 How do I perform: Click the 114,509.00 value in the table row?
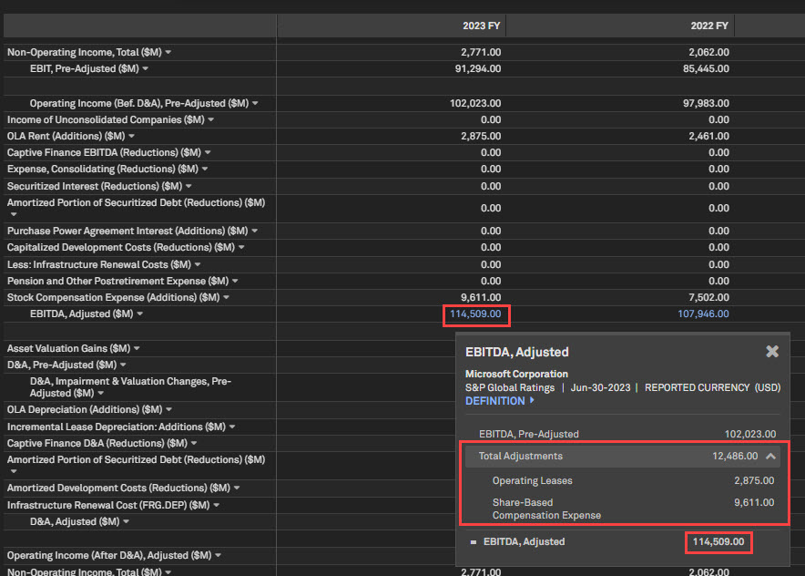coord(474,314)
